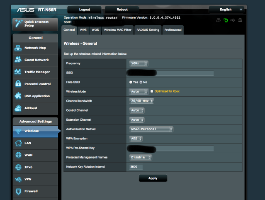This screenshot has width=265, height=200.
Task: Open the WPA Encryption AES dropdown
Action: (136, 139)
